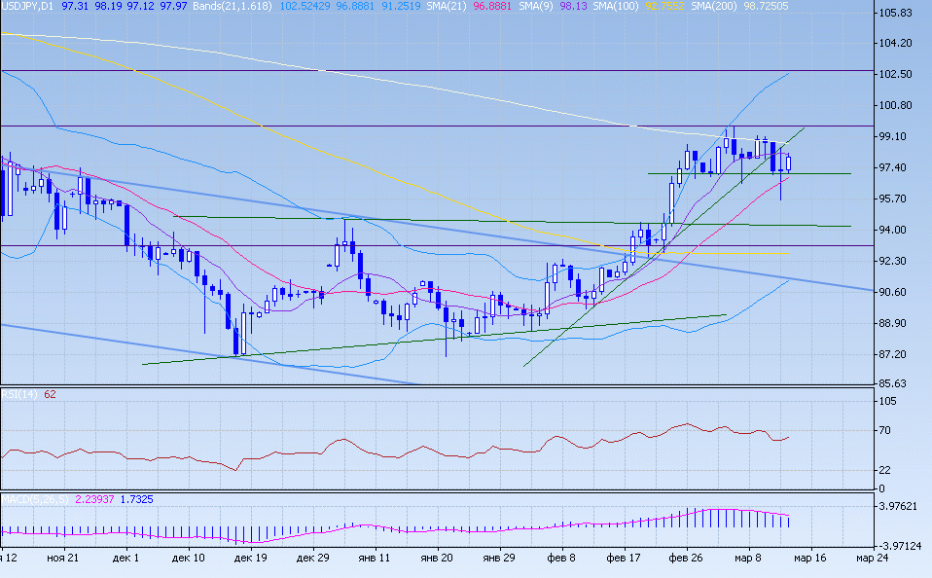Select the 'дек 19' date label
Image resolution: width=932 pixels, height=578 pixels.
(x=250, y=559)
